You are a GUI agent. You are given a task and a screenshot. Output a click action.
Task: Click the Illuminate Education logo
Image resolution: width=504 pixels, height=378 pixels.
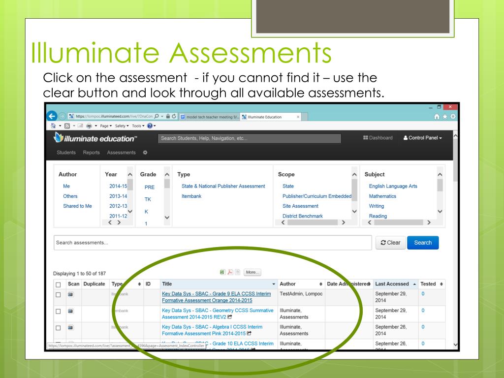pyautogui.click(x=95, y=138)
